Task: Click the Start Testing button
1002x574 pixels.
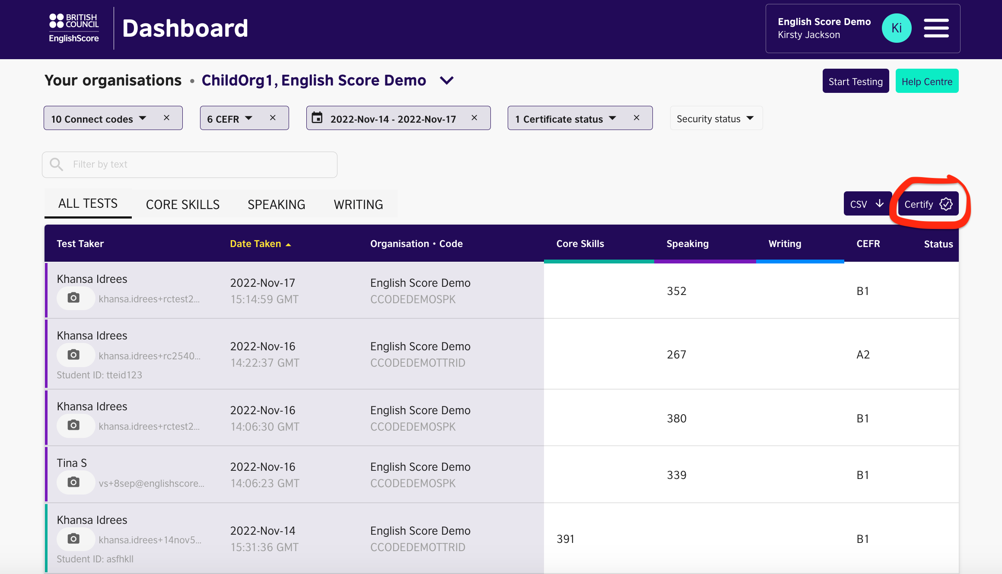Action: click(856, 81)
